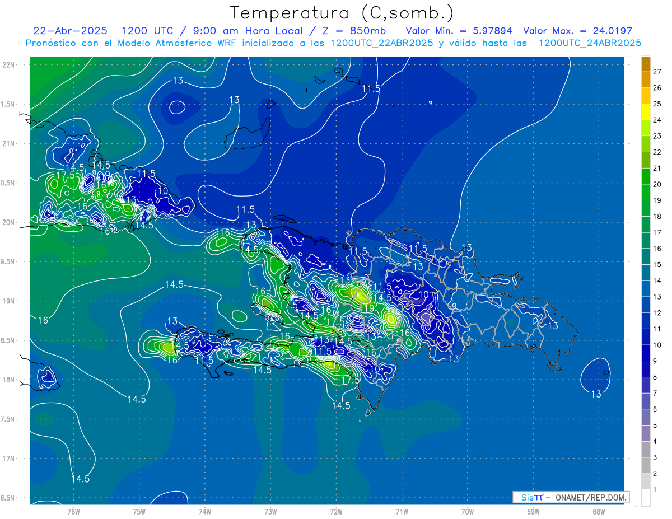Viewport: 672px width, 519px height.
Task: Click initialization time '1200UTC_22ABR2025'
Action: [381, 43]
